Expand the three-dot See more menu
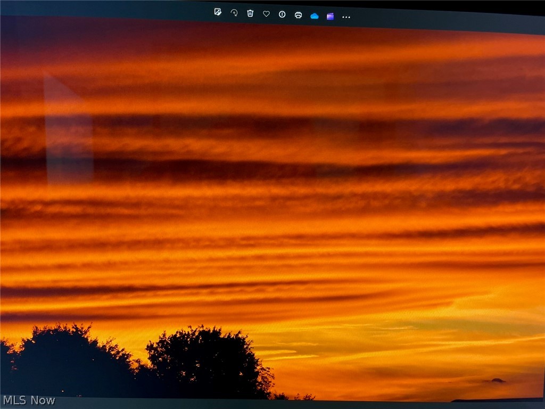This screenshot has width=545, height=409. 346,17
